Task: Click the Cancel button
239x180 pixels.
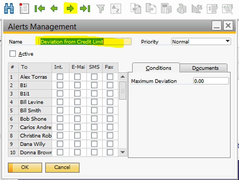Action: (x=62, y=167)
